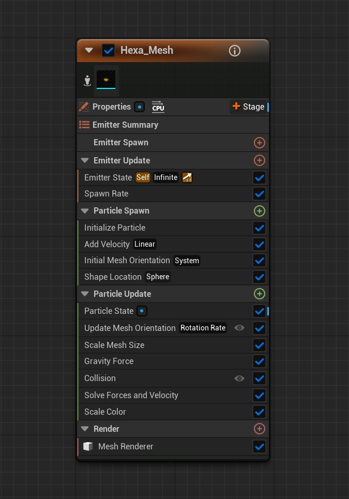Click the Sphere tag on Shape Location
349x499 pixels.
(158, 277)
